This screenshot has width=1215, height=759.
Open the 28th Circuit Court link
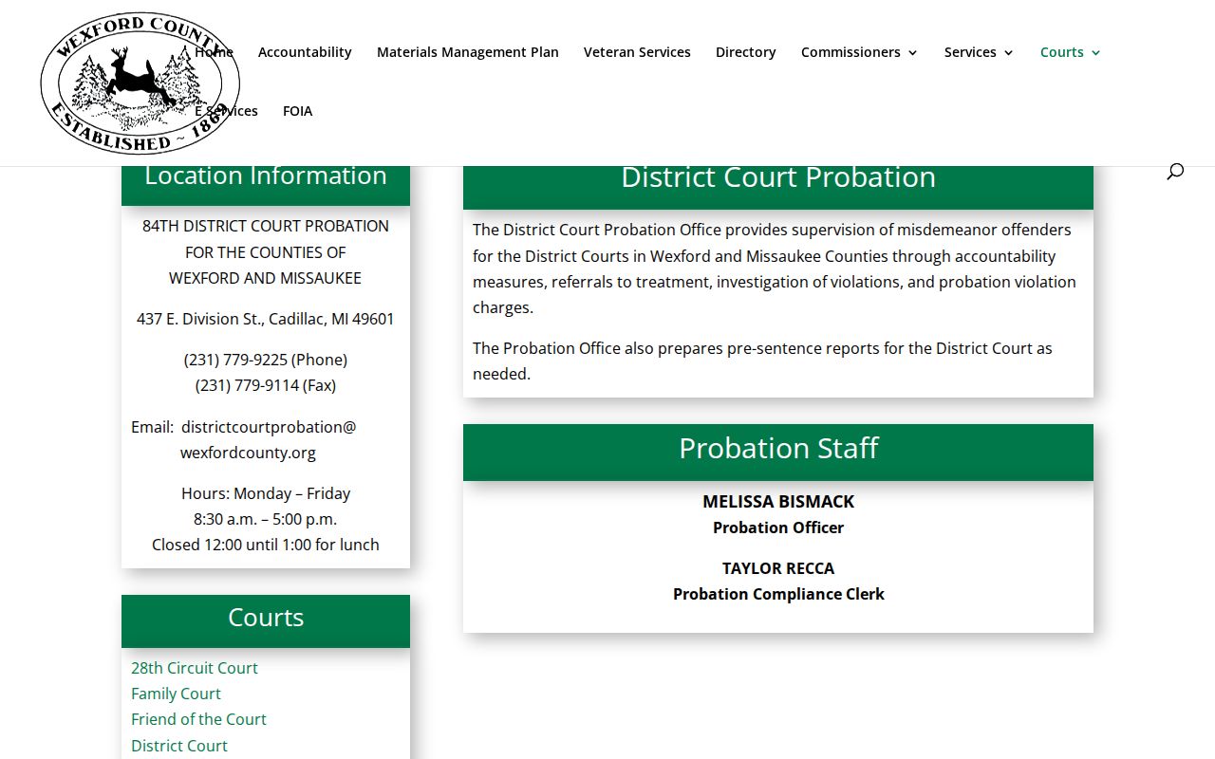(195, 668)
